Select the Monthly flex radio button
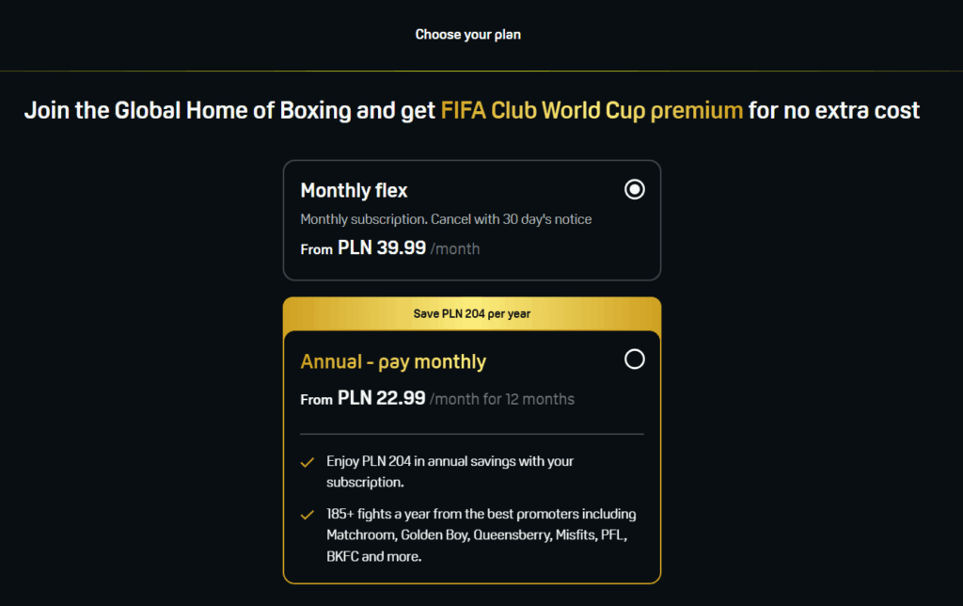This screenshot has height=606, width=963. [635, 189]
